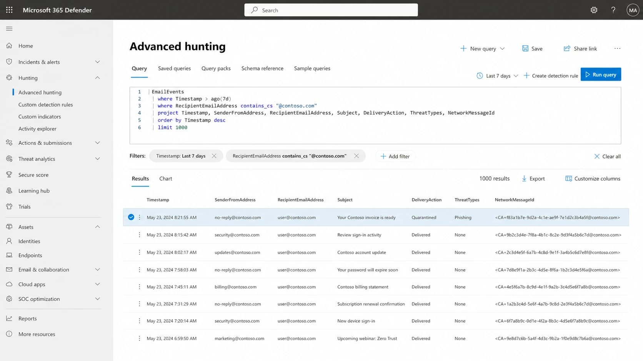Open Activity explorer in sidebar
The width and height of the screenshot is (643, 361).
pyautogui.click(x=37, y=129)
